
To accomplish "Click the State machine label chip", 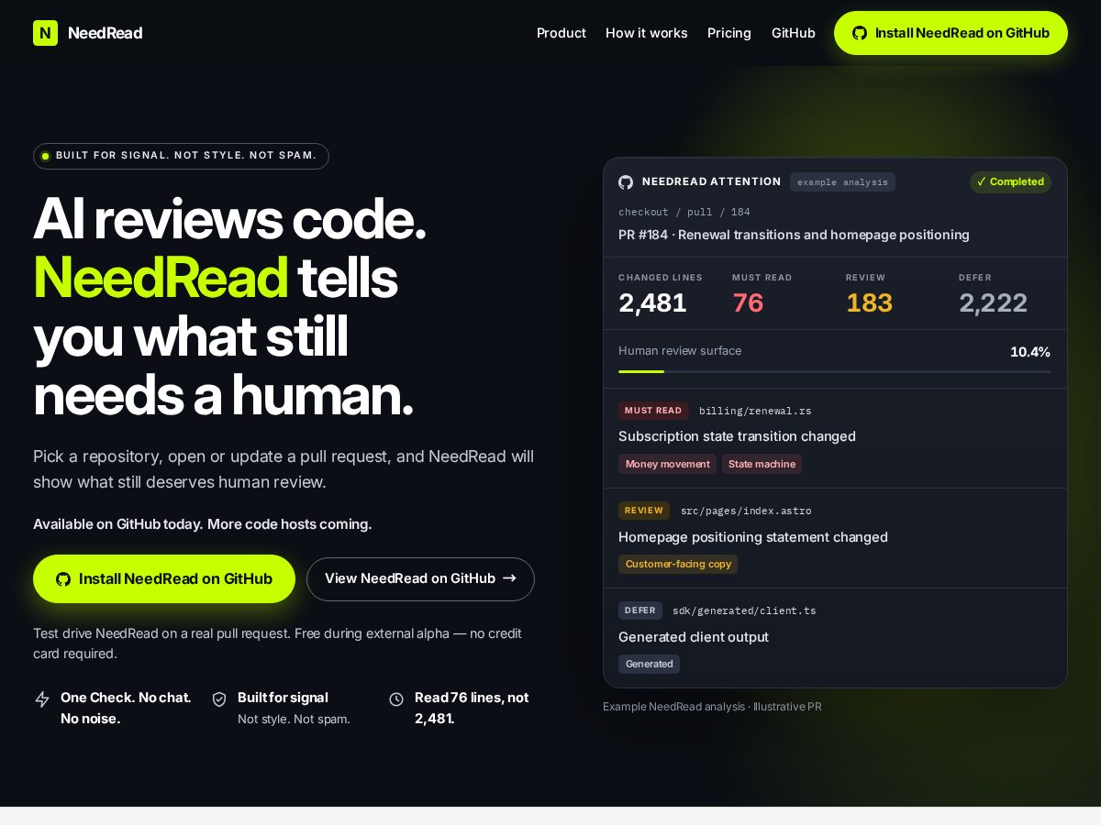I will pos(762,464).
